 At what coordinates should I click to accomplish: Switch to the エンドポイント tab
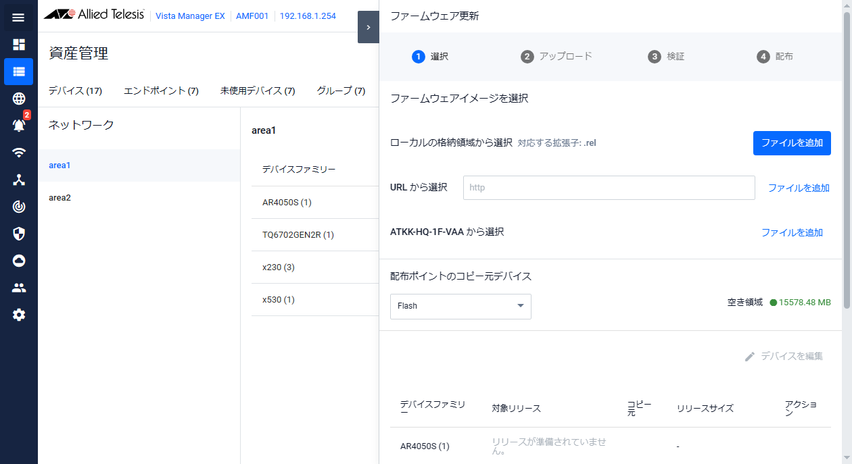point(161,91)
